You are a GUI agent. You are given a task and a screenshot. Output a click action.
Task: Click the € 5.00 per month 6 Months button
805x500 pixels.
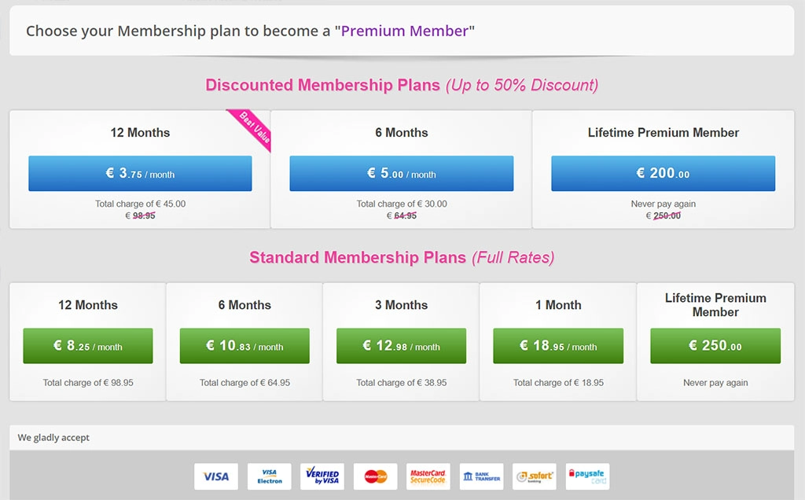pos(402,173)
